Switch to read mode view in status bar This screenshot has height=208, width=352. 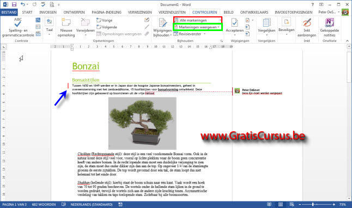269,204
